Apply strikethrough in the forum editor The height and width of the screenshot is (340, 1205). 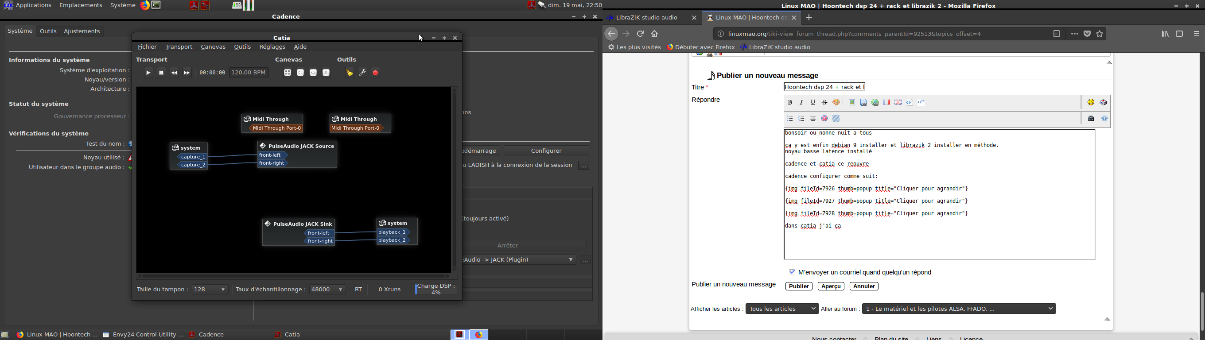(825, 102)
